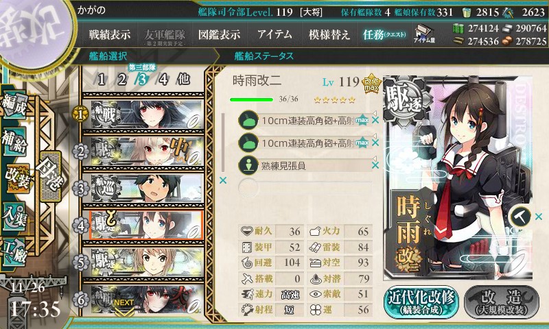This screenshot has height=329, width=549.
Task: Return to home port via 母港 badge
Action: pos(50,177)
